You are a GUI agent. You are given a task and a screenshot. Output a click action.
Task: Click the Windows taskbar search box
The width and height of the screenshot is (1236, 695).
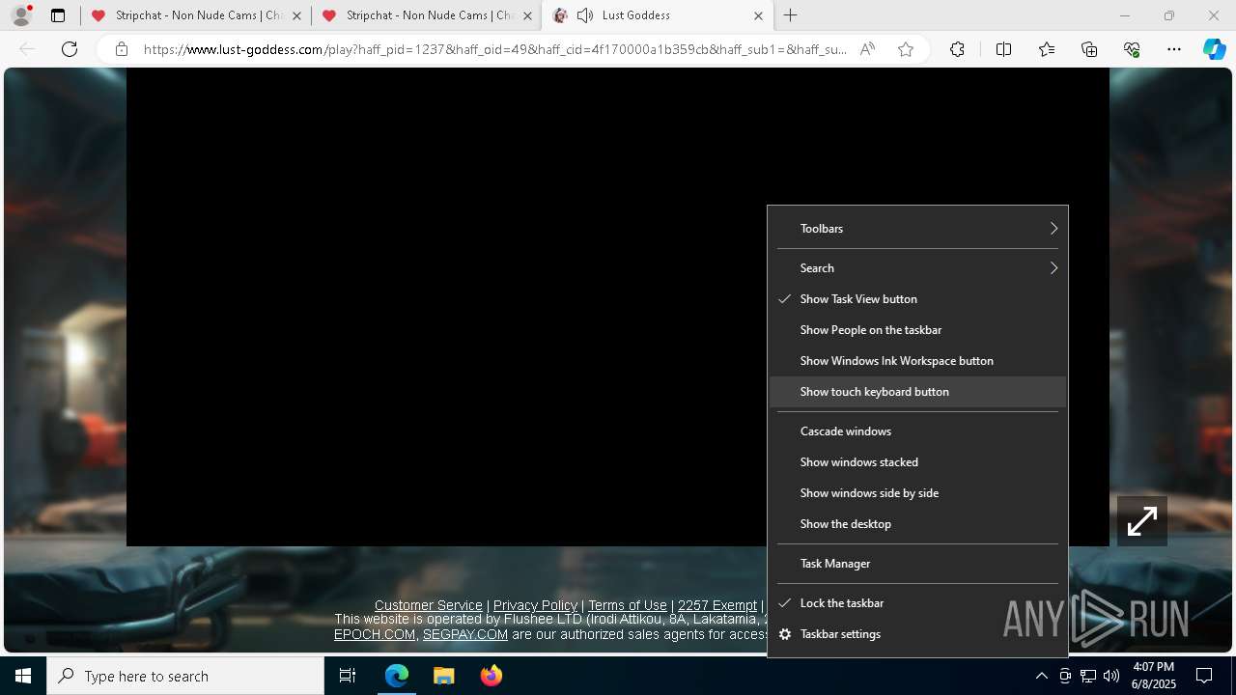[x=185, y=676]
